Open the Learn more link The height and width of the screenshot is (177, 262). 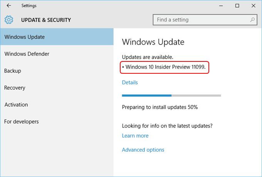point(135,136)
